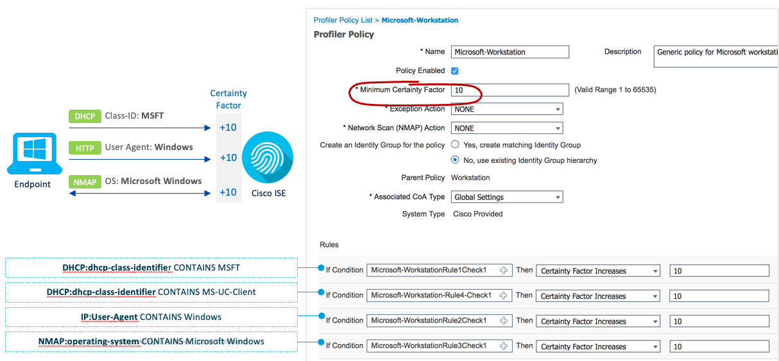
Task: Click the plus icon on Microsoft-WorkstationRule3Check1
Action: pyautogui.click(x=504, y=346)
